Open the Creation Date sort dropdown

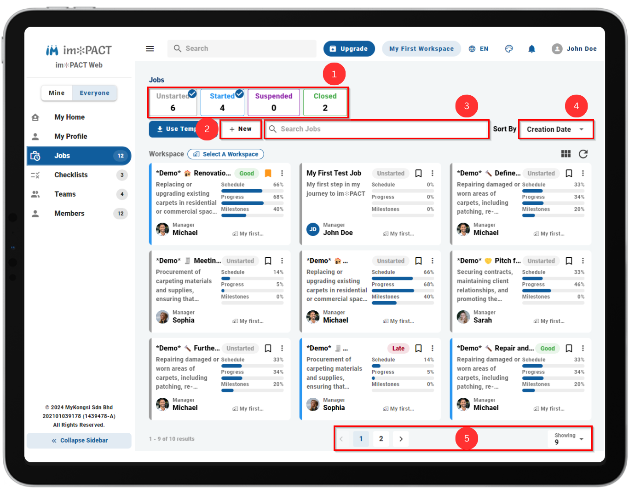(x=556, y=129)
